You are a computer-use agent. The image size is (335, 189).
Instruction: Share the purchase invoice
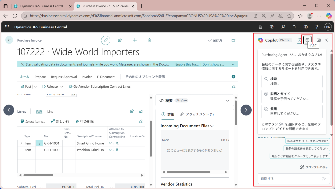120,40
